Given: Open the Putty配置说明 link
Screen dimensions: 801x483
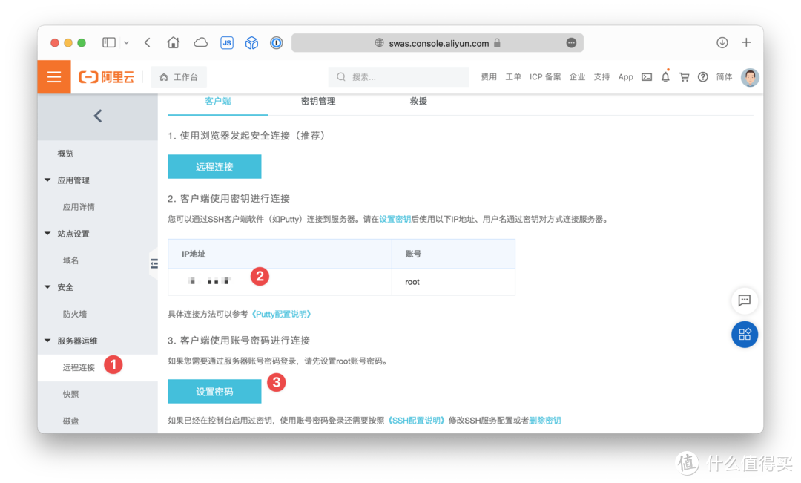Looking at the screenshot, I should click(282, 314).
